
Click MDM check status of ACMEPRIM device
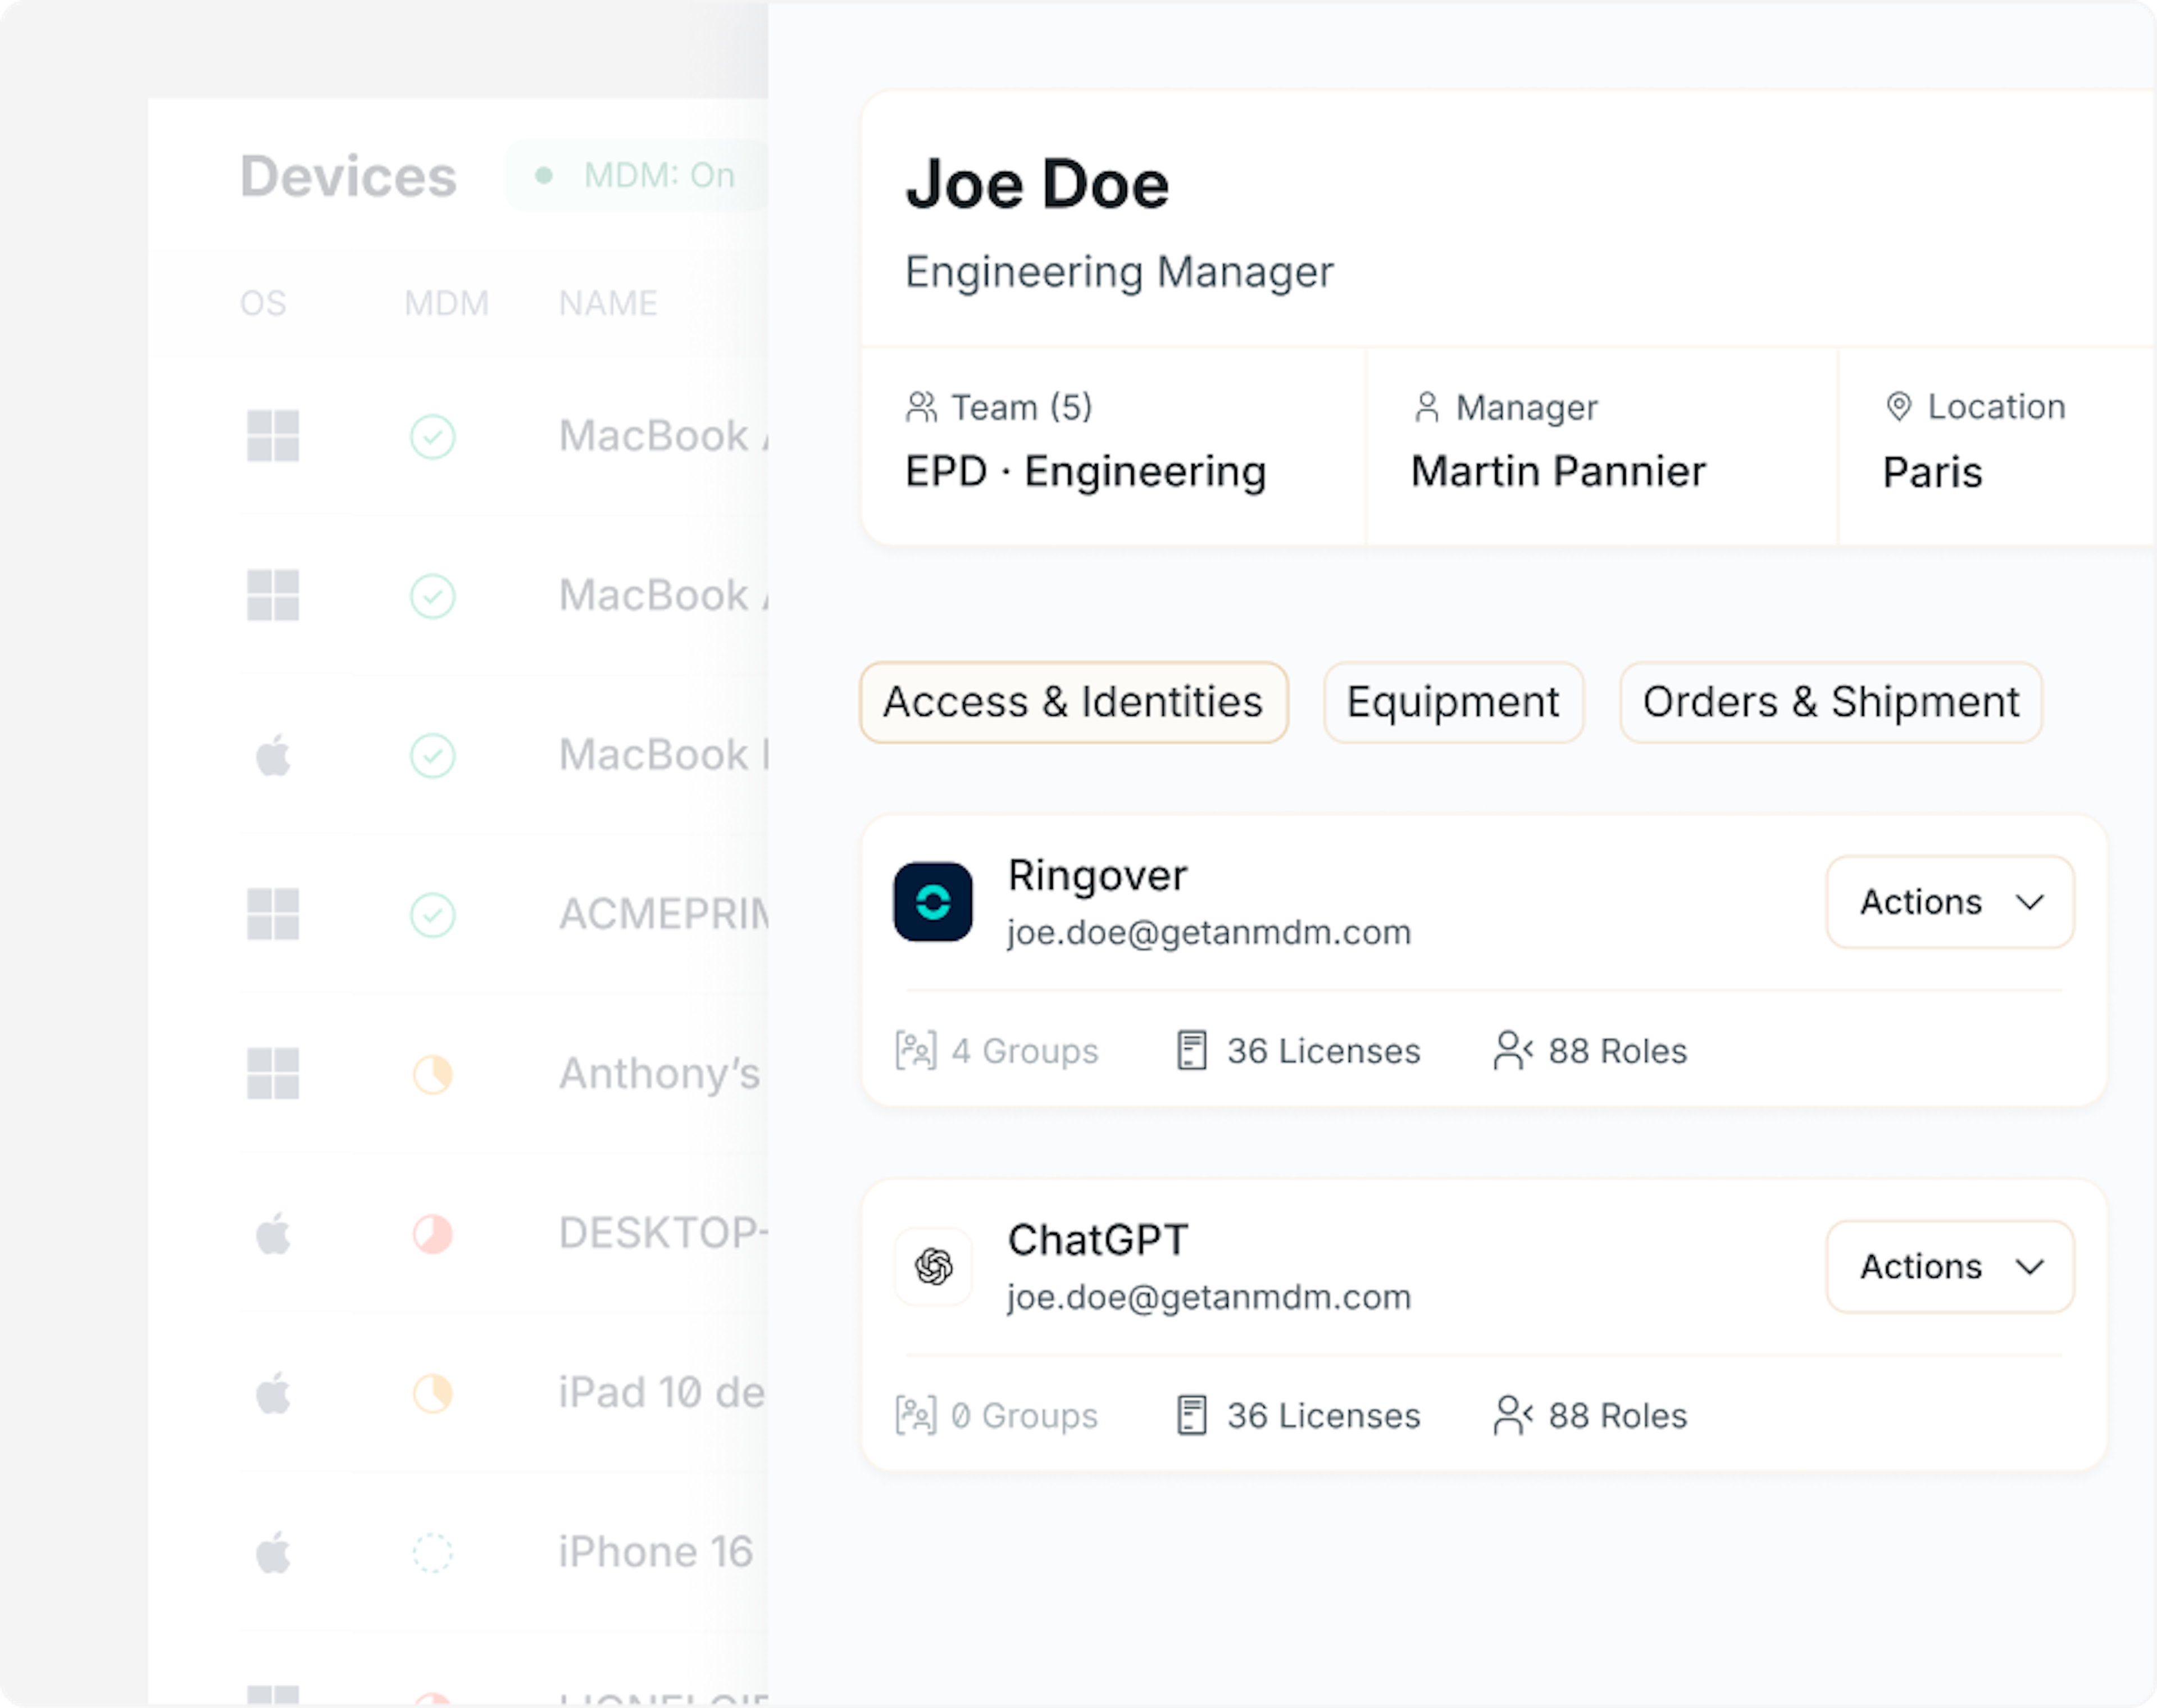[x=433, y=915]
